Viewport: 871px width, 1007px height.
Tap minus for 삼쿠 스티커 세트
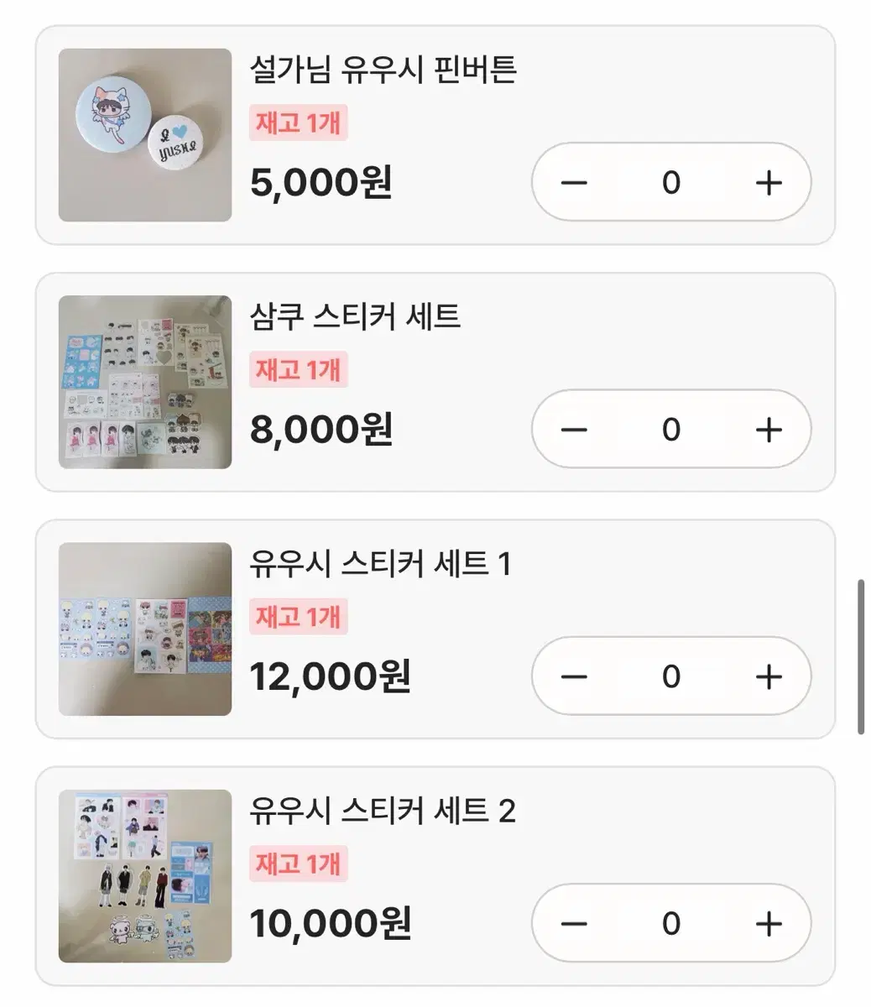click(x=574, y=430)
